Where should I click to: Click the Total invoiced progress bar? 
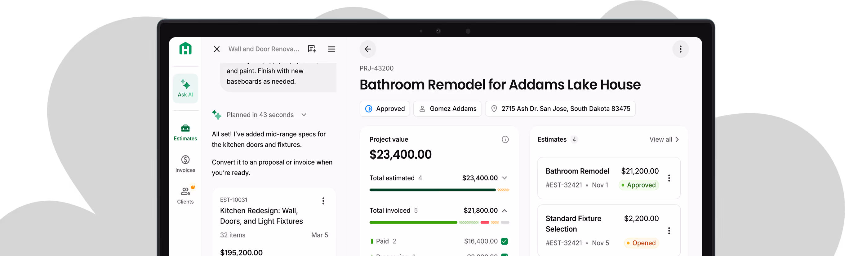[439, 222]
